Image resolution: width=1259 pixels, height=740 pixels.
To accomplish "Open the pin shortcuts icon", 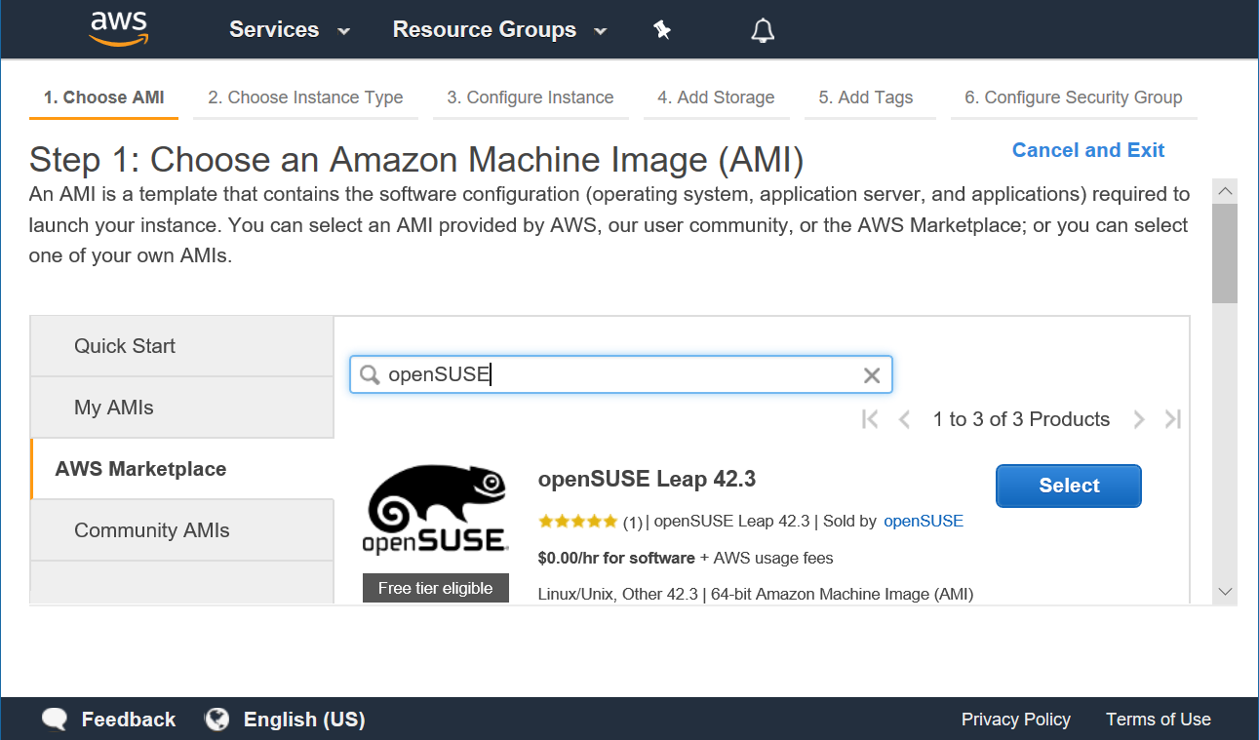I will click(x=662, y=30).
